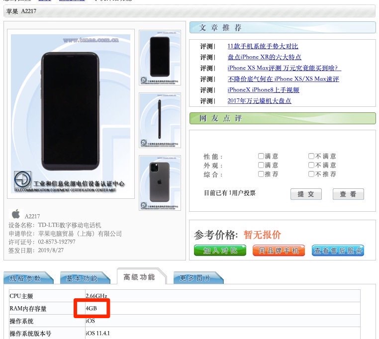Check 不推荐 for 综合 rating
This screenshot has width=379, height=339.
[311, 174]
